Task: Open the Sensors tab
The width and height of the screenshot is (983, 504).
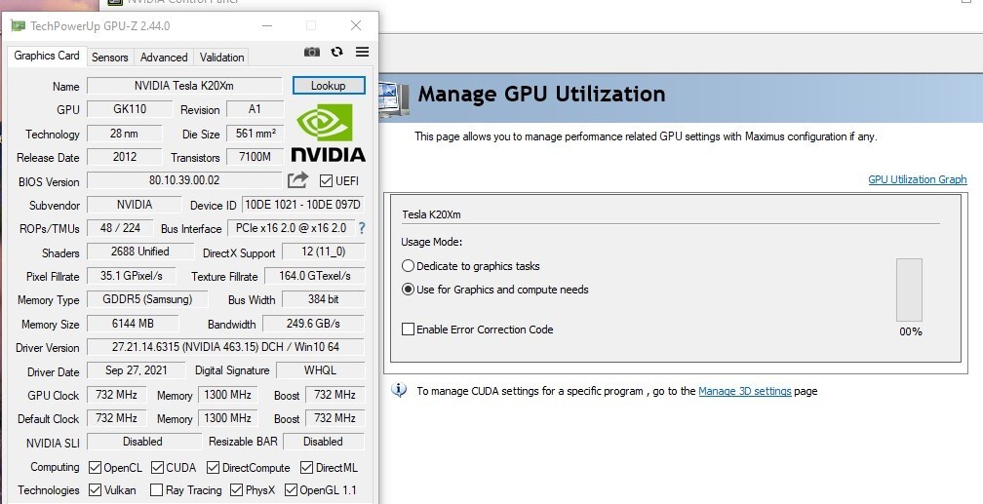Action: (109, 58)
